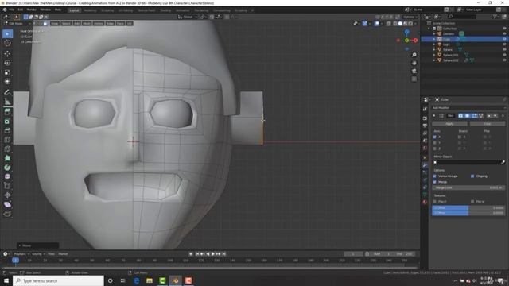Select the Rotate tool
This screenshot has width=509, height=286.
7,63
